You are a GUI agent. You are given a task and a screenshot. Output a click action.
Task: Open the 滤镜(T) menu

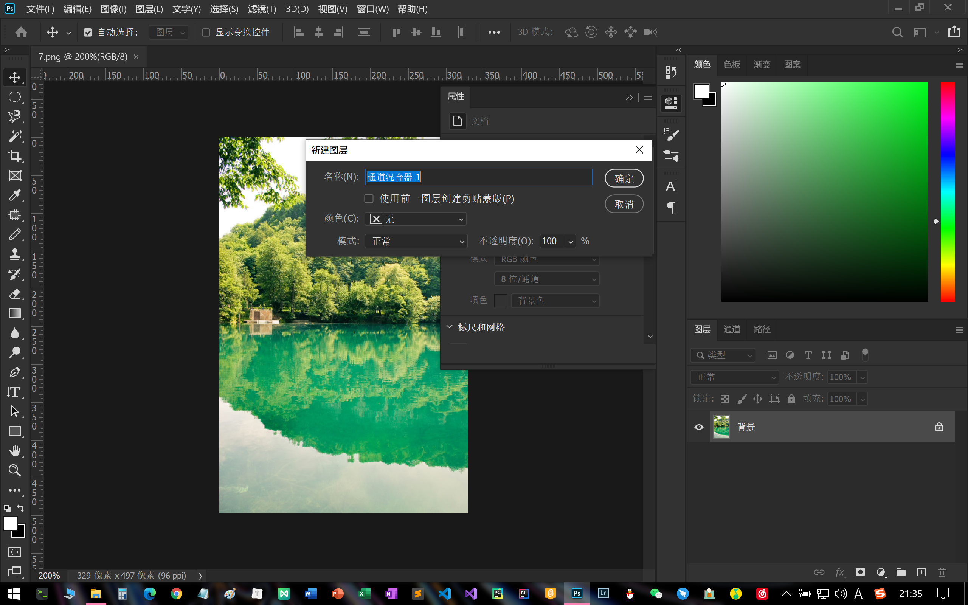262,9
